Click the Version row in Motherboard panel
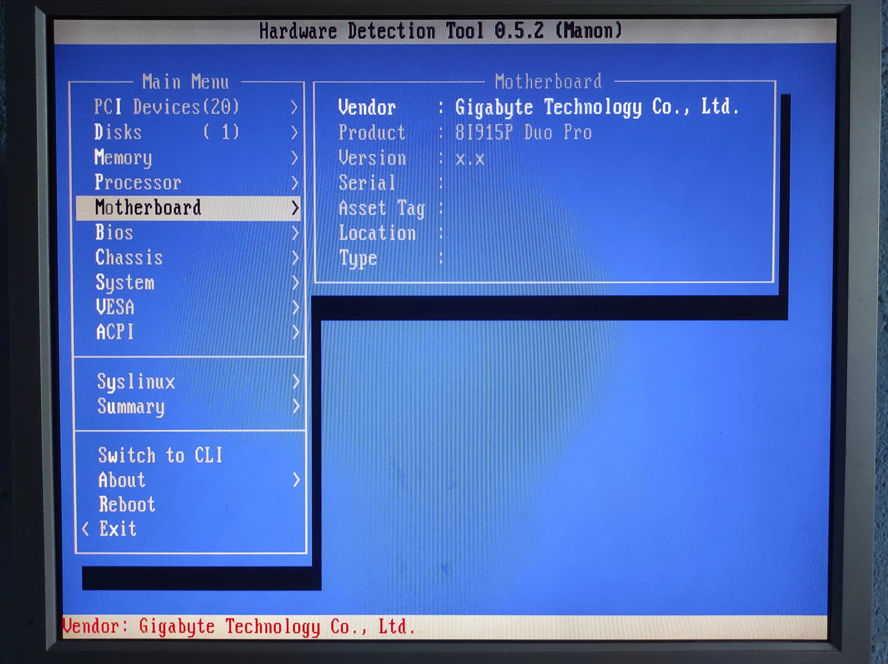The image size is (888, 664). tap(412, 158)
